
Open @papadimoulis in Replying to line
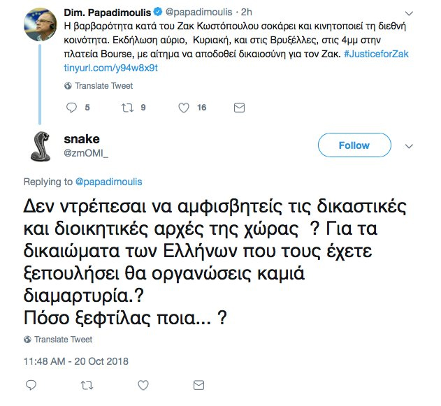click(108, 182)
